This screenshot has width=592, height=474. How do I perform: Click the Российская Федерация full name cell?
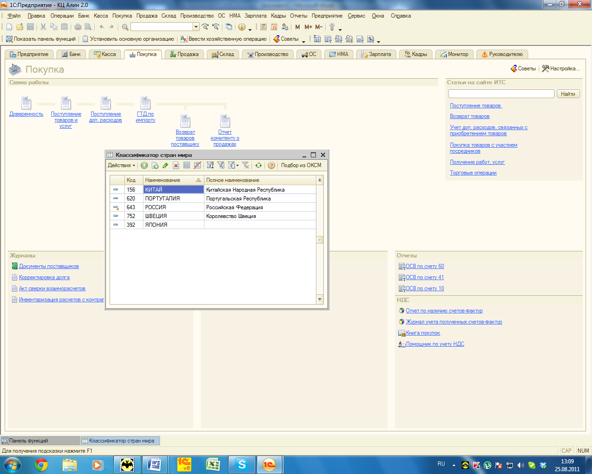click(x=260, y=207)
